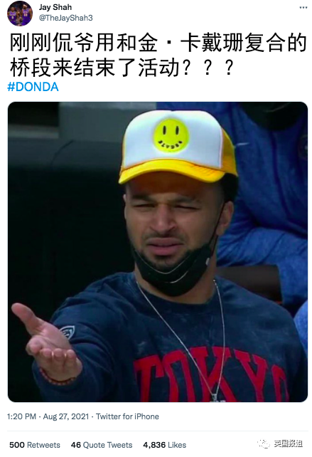Screen dimensions: 312x457
Task: View the 4,836 Likes list
Action: point(164,445)
